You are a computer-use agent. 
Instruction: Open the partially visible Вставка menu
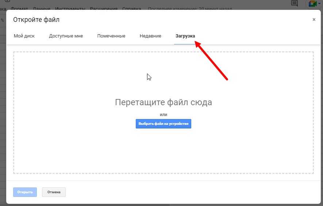coord(3,8)
